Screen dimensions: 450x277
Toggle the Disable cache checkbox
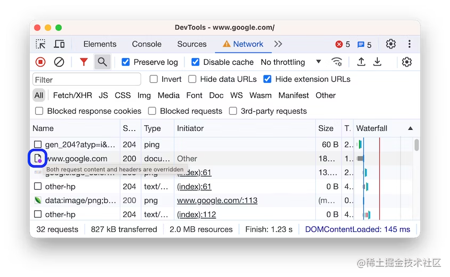[x=195, y=62]
